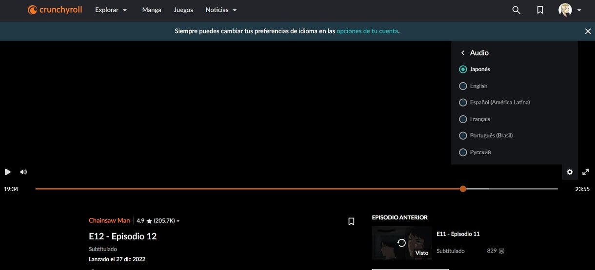Click the 4.9 rating value
The height and width of the screenshot is (270, 595).
click(140, 221)
